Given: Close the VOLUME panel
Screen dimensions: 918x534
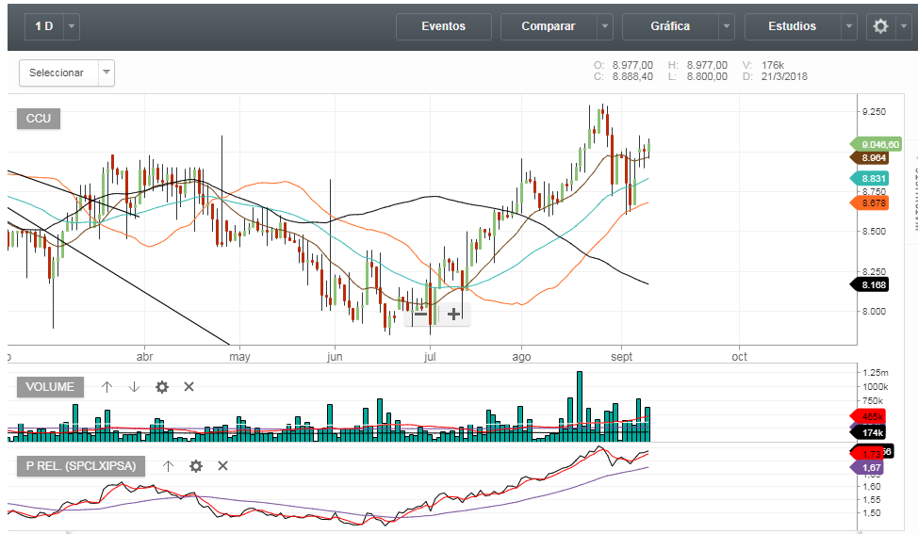Looking at the screenshot, I should click(x=189, y=387).
